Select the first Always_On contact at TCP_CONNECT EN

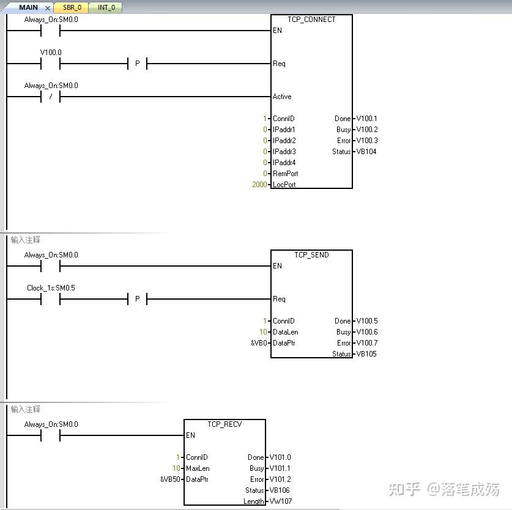(x=51, y=31)
